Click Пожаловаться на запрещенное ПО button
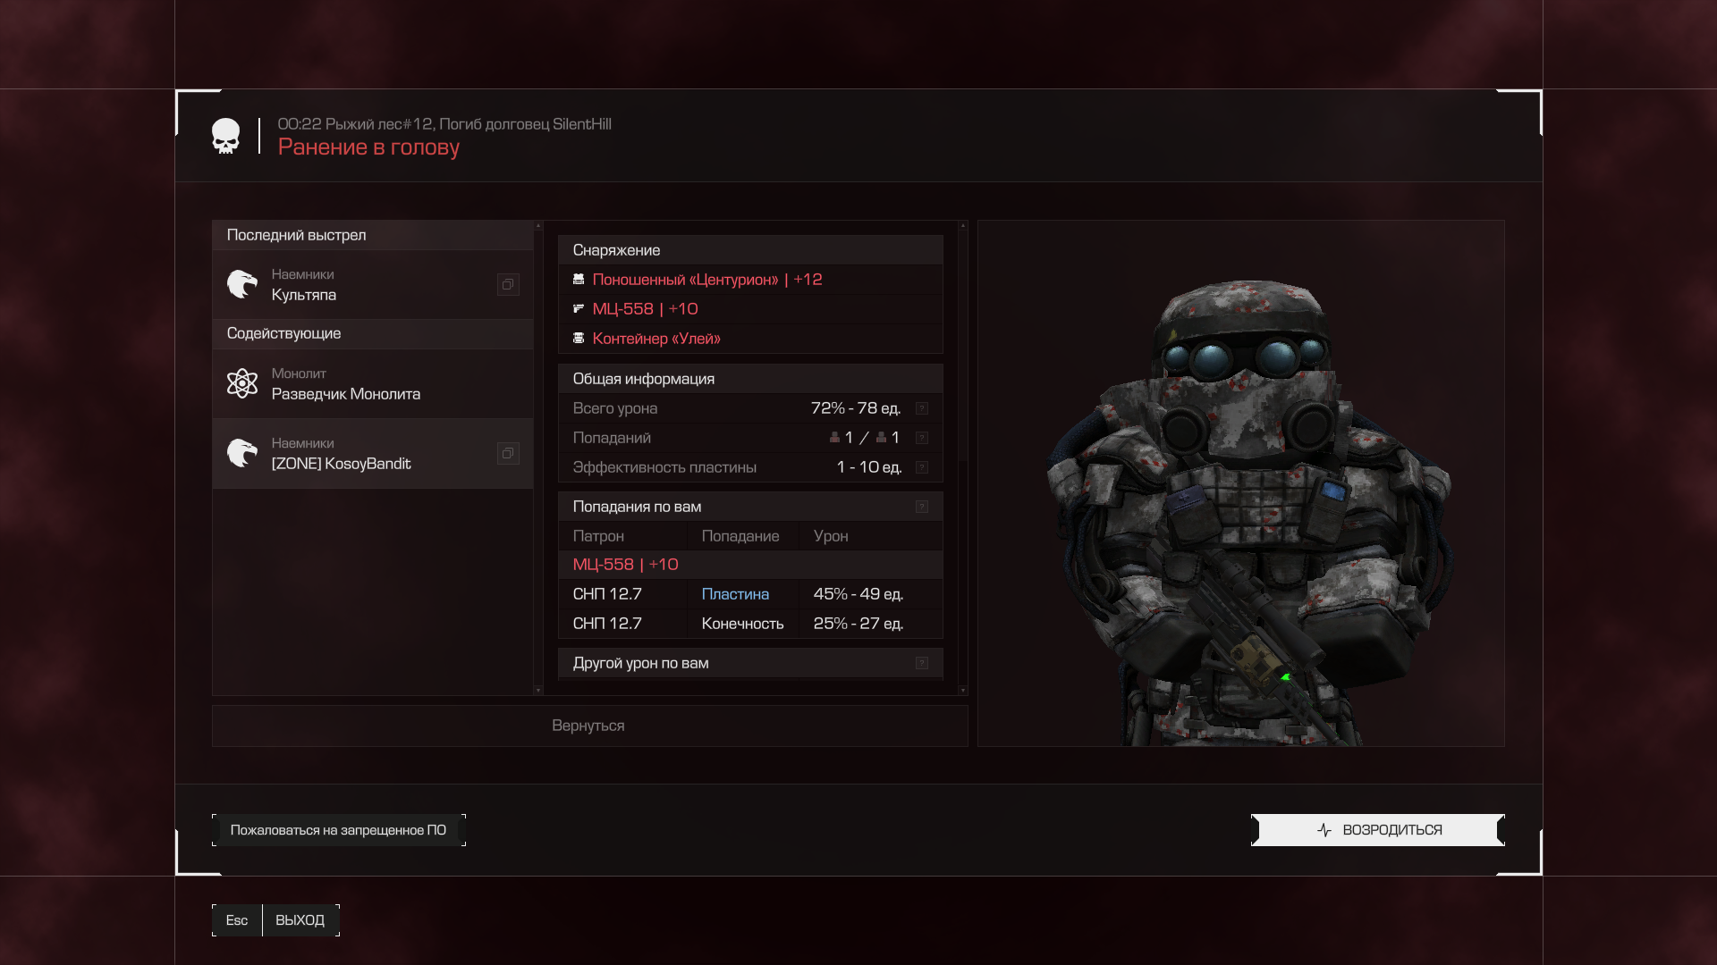 pos(338,830)
